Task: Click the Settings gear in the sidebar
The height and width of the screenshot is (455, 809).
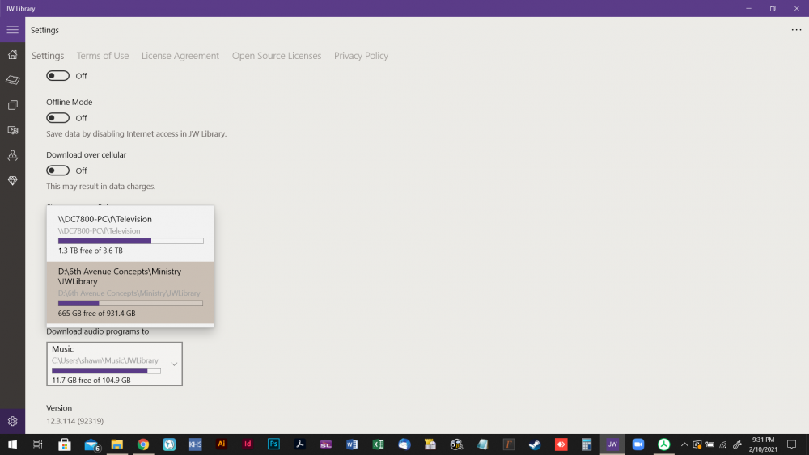Action: (x=12, y=421)
